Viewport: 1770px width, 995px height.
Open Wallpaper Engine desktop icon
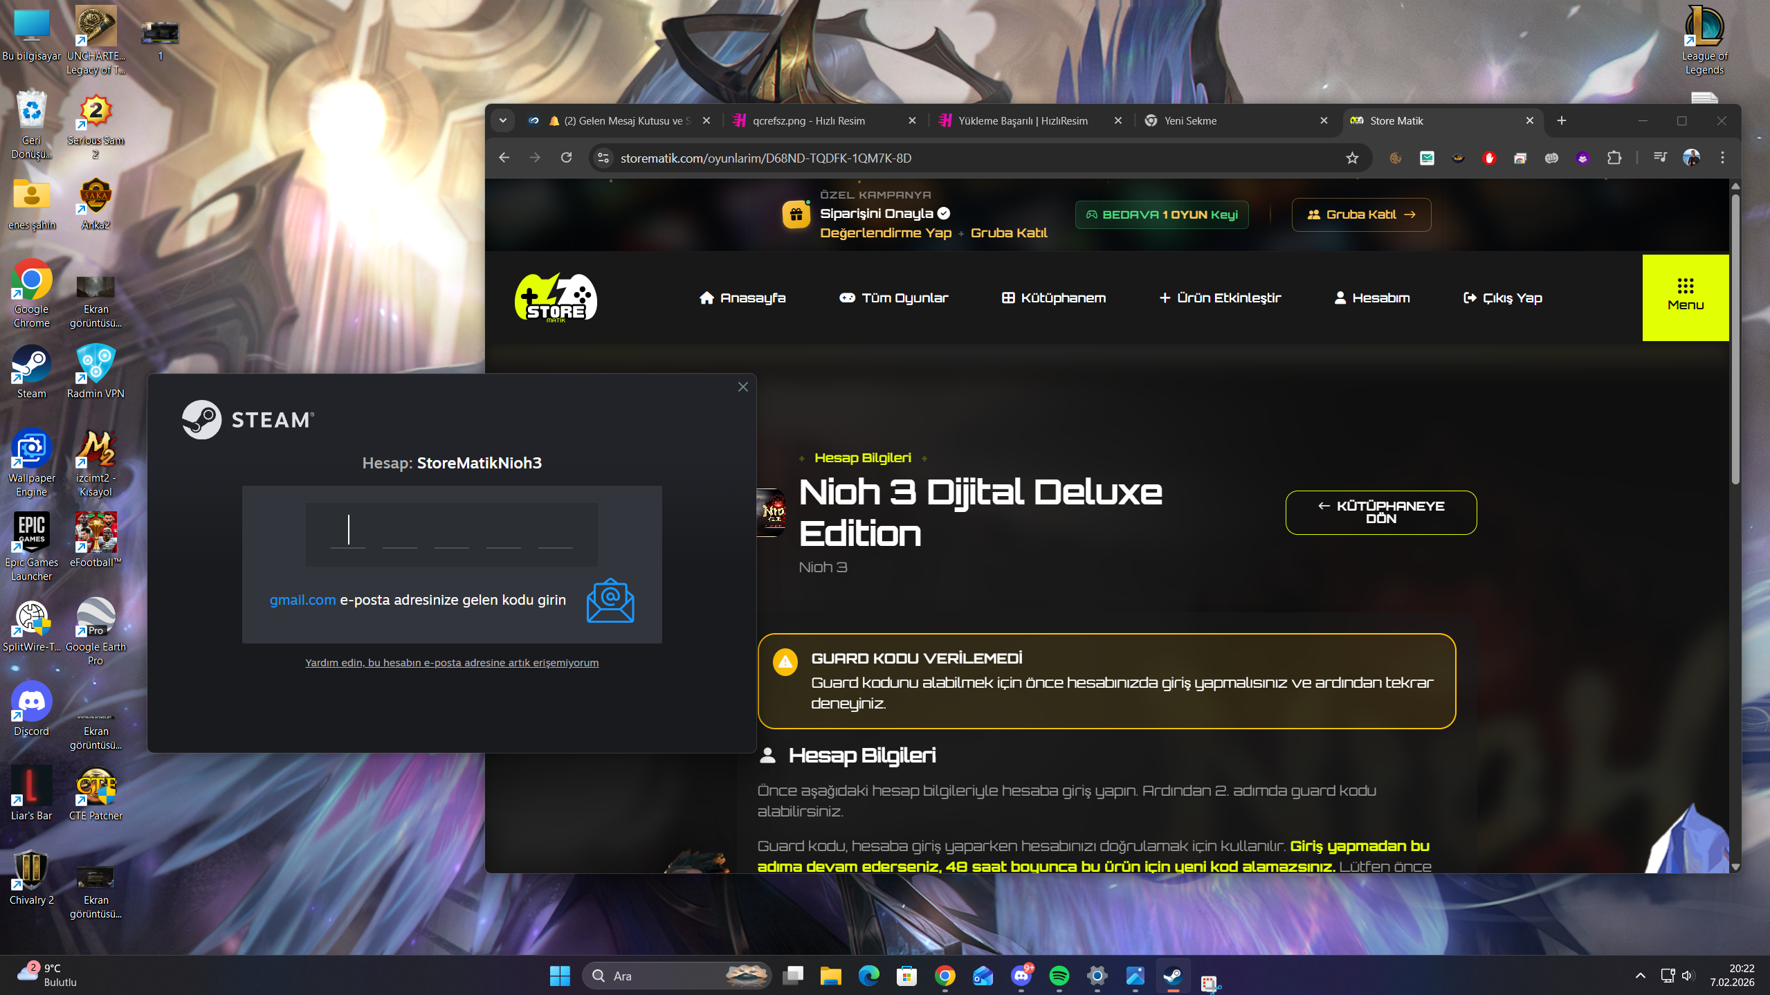pos(31,464)
